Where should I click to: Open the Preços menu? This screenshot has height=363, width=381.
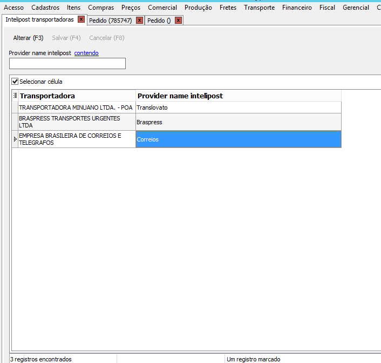coord(131,8)
